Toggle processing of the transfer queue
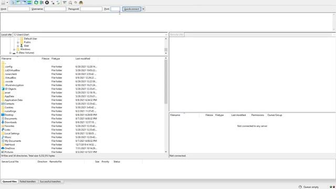The image size is (336, 189). 41,3
